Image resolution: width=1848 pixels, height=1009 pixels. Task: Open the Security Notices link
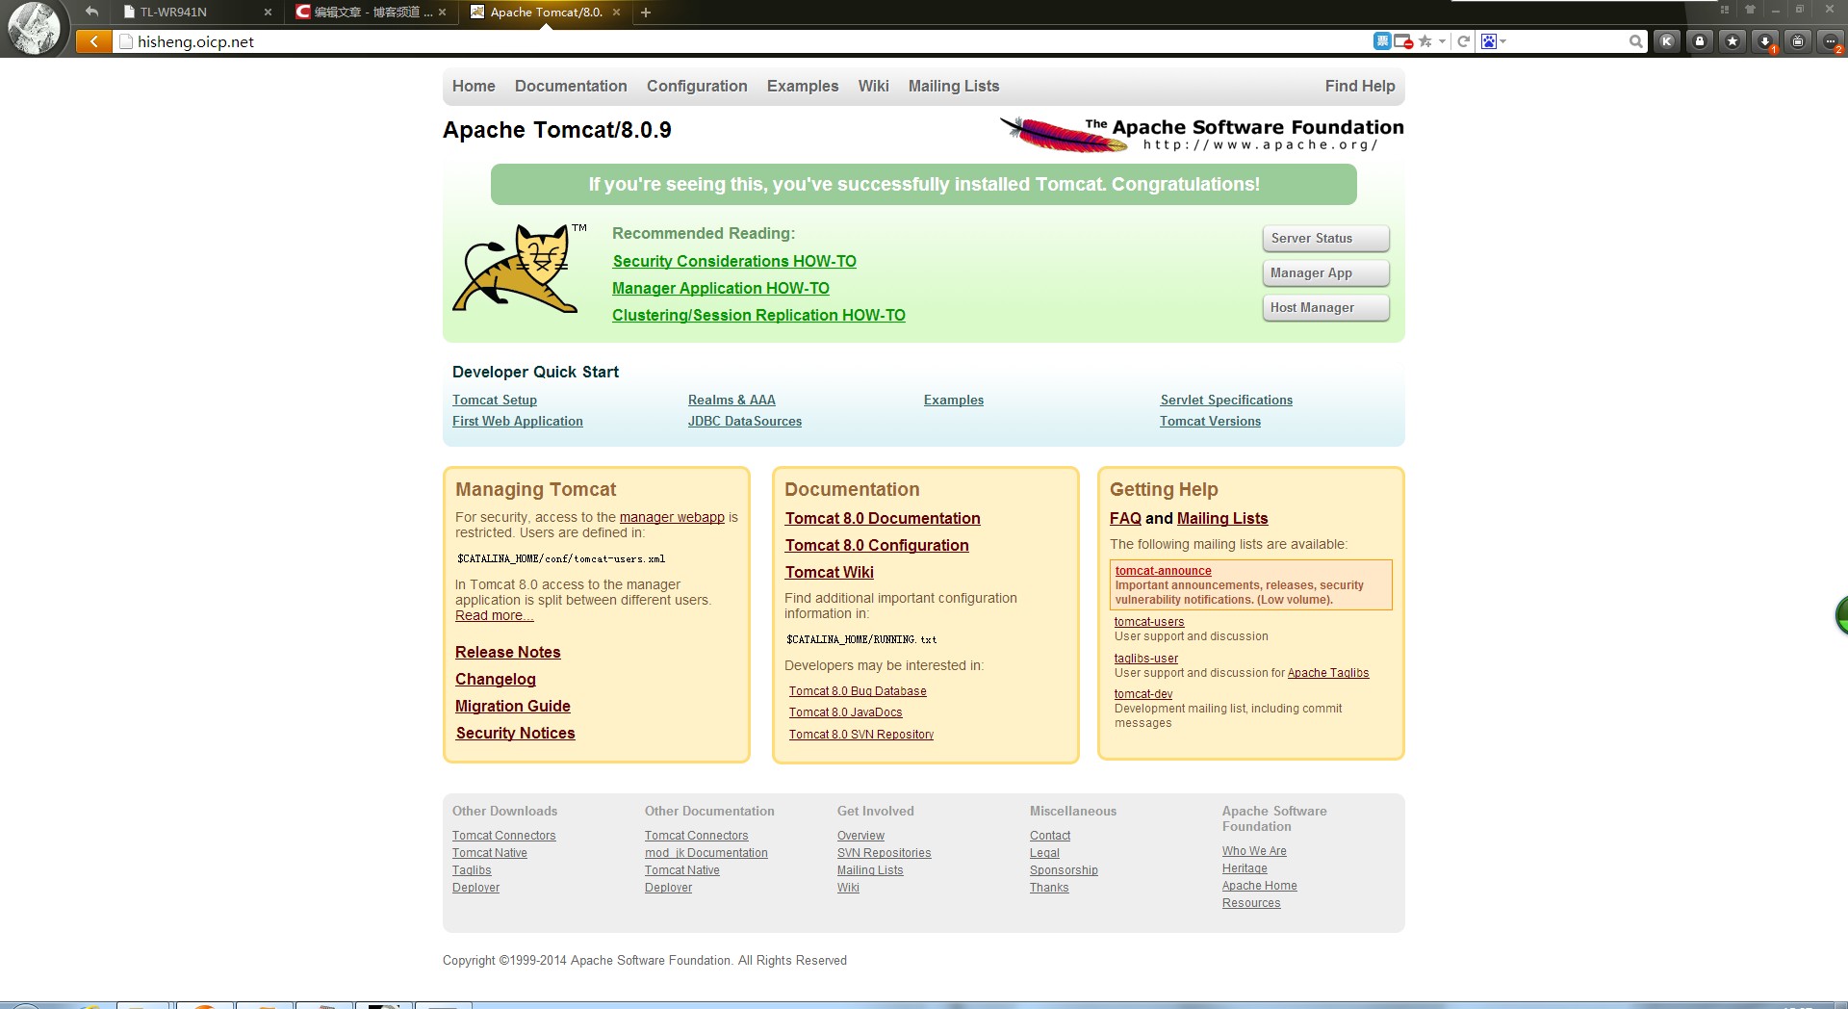pyautogui.click(x=515, y=733)
